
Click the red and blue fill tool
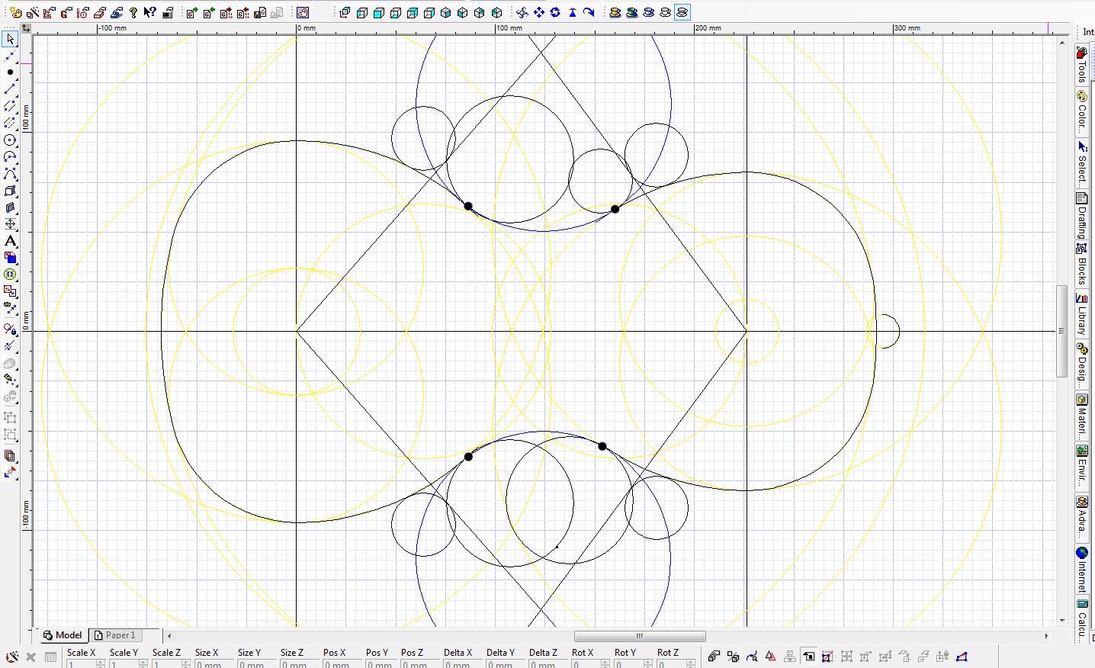click(10, 258)
